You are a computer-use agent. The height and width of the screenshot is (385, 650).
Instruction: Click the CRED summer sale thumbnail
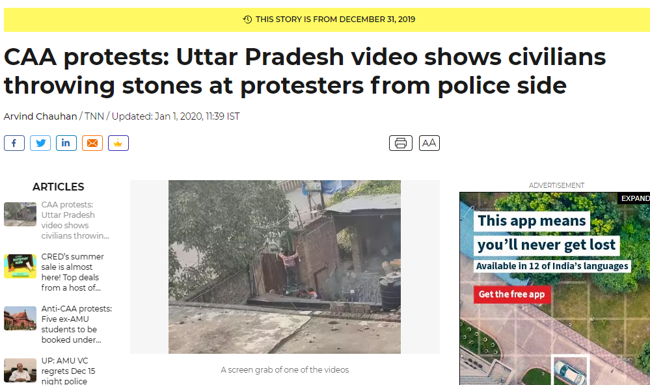point(20,266)
